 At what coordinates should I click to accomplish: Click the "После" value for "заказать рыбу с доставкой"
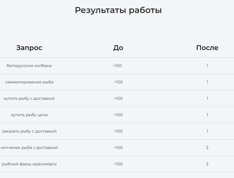[x=207, y=131]
